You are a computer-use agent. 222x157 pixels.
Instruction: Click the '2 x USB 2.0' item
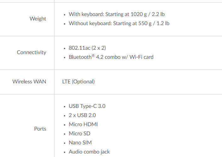[82, 115]
